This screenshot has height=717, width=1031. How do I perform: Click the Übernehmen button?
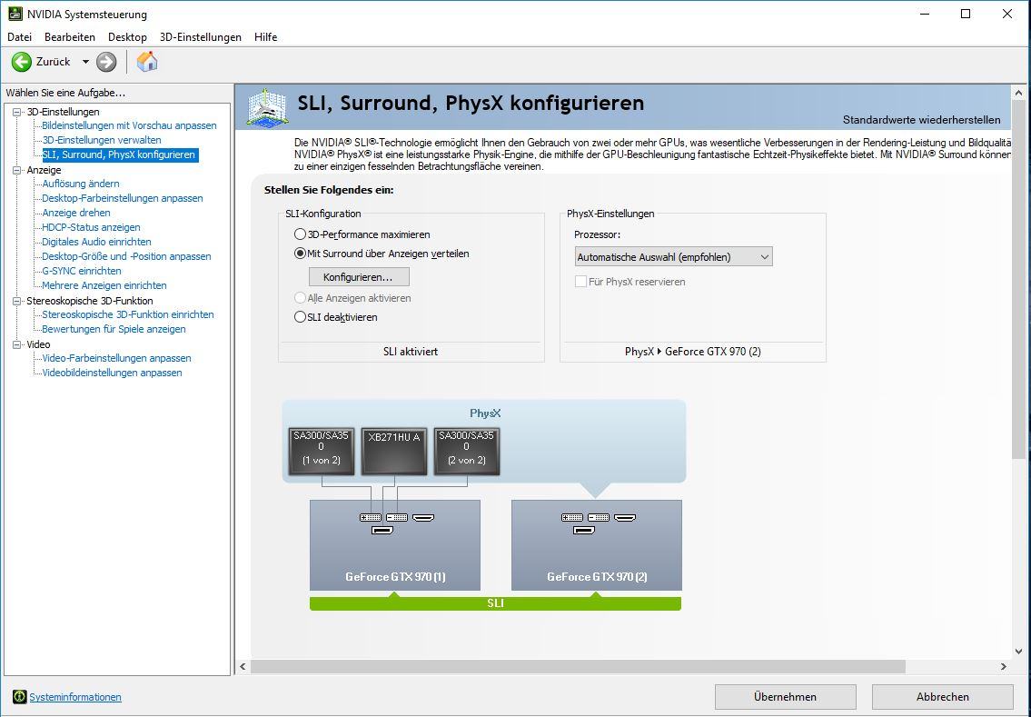click(x=785, y=697)
